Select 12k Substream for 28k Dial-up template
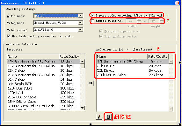182x126 pixels. coord(44,62)
